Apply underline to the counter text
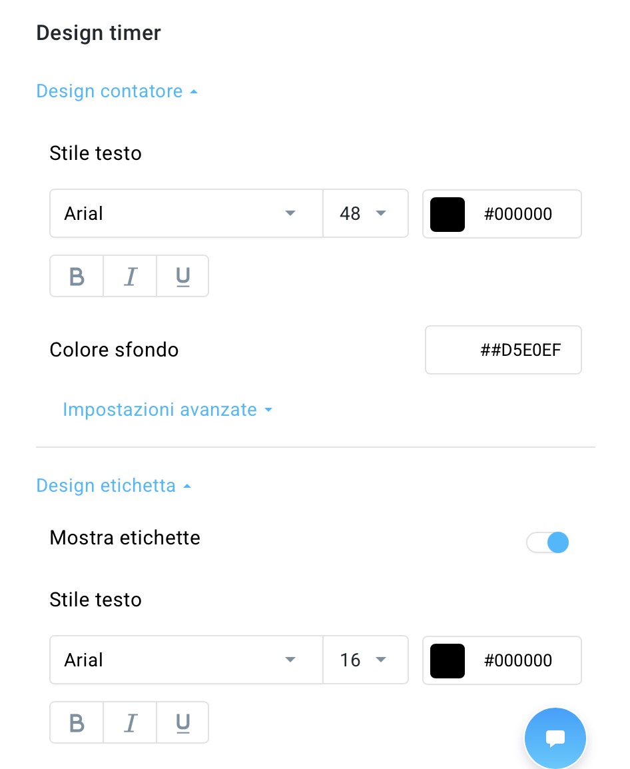Image resolution: width=630 pixels, height=769 pixels. [182, 276]
